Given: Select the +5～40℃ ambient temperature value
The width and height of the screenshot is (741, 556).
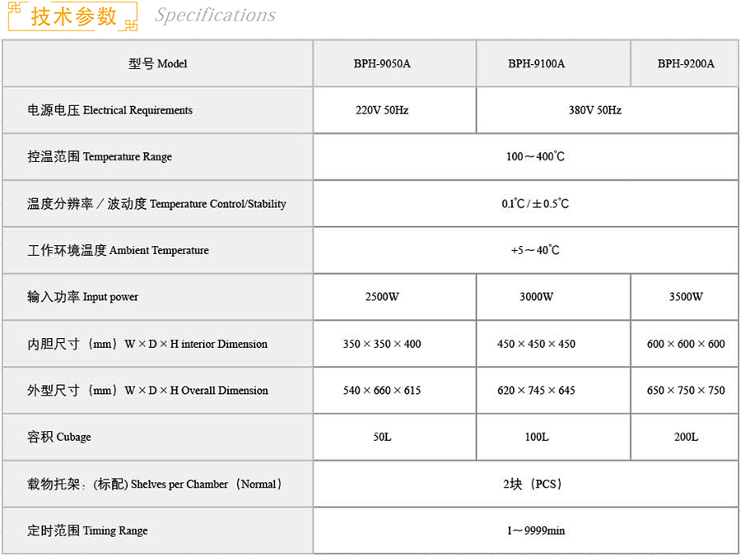Looking at the screenshot, I should tap(535, 250).
